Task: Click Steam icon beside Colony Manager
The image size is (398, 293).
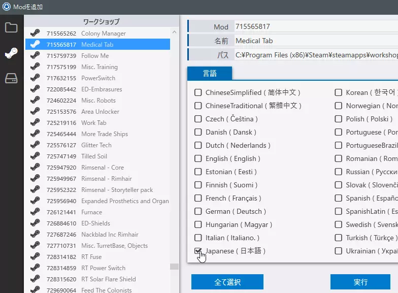Action: (x=35, y=34)
